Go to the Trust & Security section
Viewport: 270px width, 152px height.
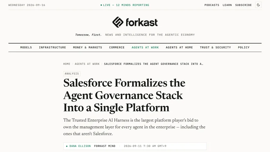[215, 47]
